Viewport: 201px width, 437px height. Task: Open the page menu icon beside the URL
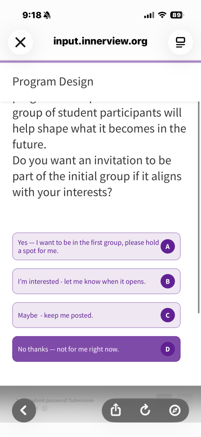click(x=180, y=42)
